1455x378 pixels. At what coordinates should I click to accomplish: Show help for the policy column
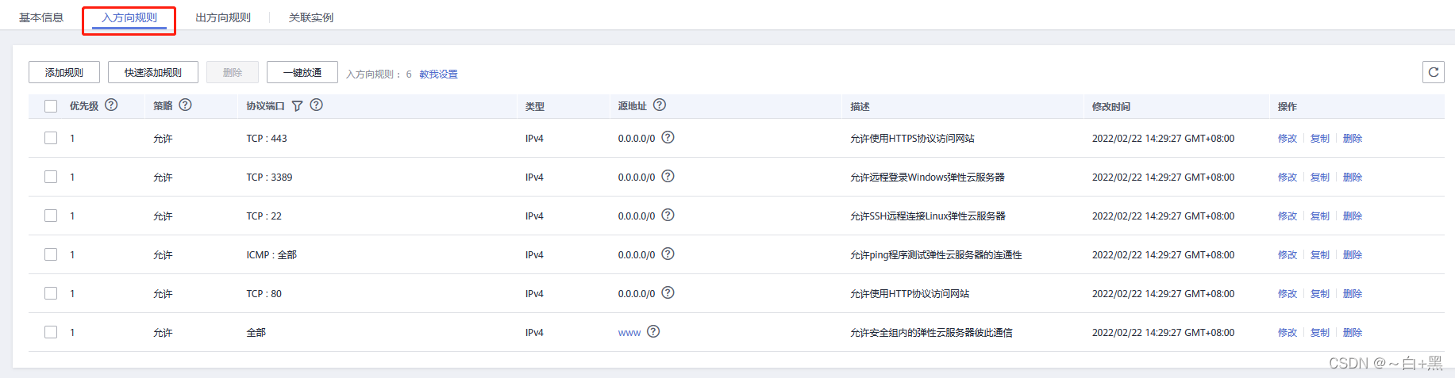[185, 105]
